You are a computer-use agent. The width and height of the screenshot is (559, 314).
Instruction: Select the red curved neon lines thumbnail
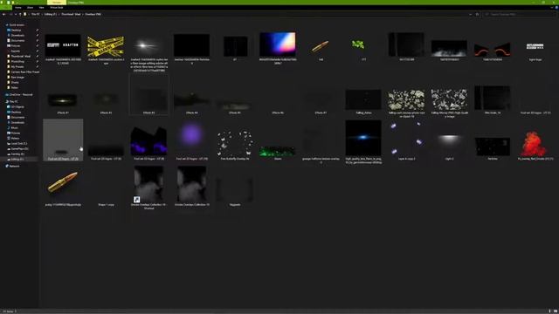(x=492, y=50)
